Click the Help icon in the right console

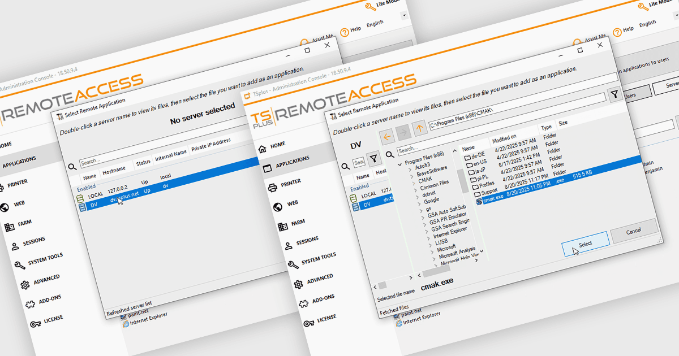(616, 32)
